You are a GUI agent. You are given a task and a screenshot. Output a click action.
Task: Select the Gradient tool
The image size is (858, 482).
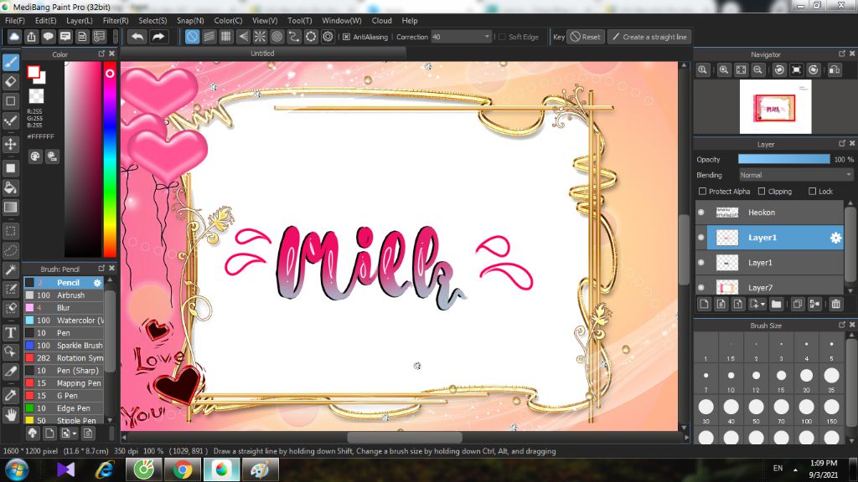pos(10,208)
